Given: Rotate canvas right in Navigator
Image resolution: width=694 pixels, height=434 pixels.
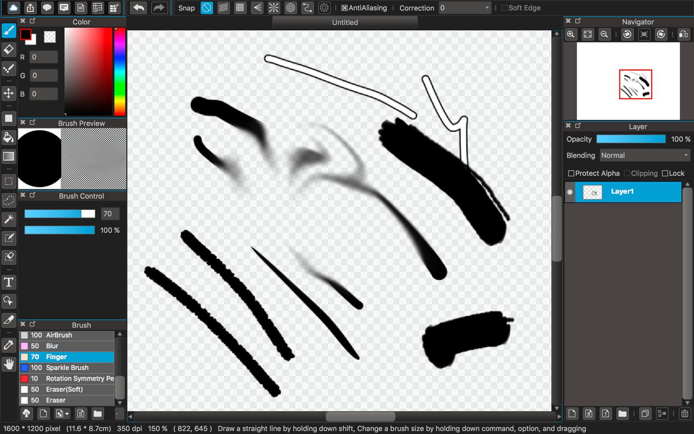Looking at the screenshot, I should click(661, 34).
